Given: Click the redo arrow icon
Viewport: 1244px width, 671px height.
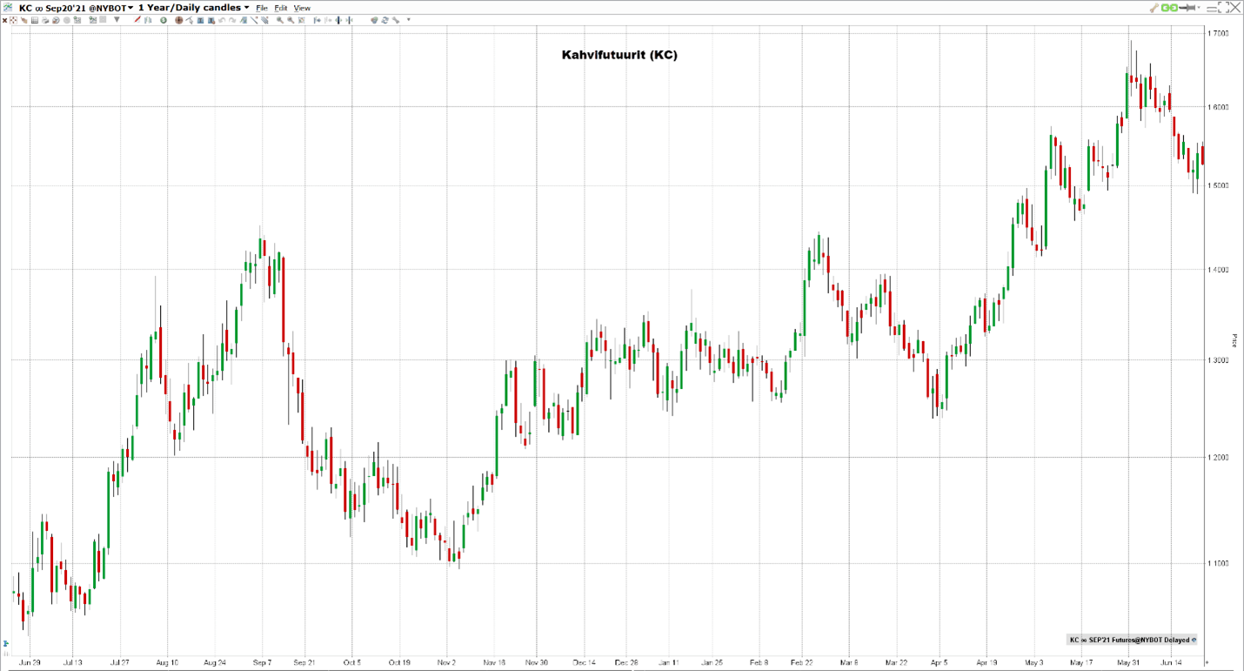Looking at the screenshot, I should point(232,20).
